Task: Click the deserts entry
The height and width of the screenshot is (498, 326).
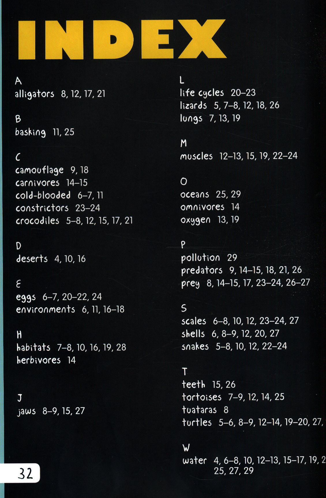Action: [x=51, y=259]
